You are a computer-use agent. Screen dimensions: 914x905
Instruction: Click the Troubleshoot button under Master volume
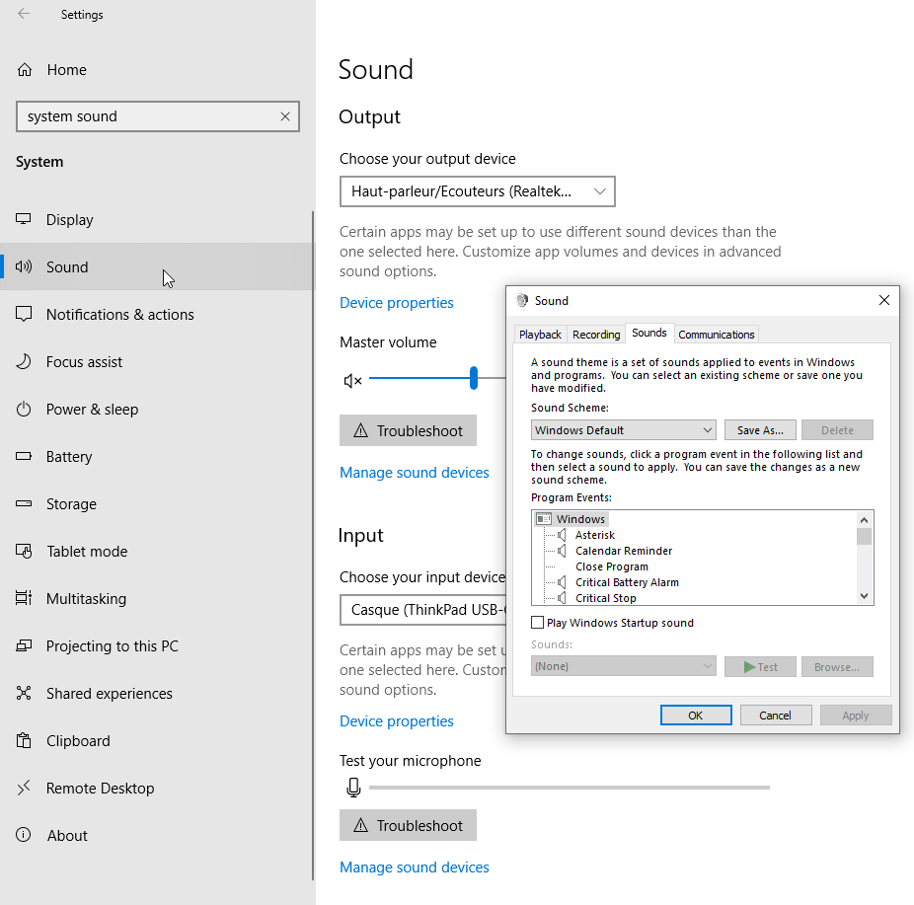click(408, 429)
